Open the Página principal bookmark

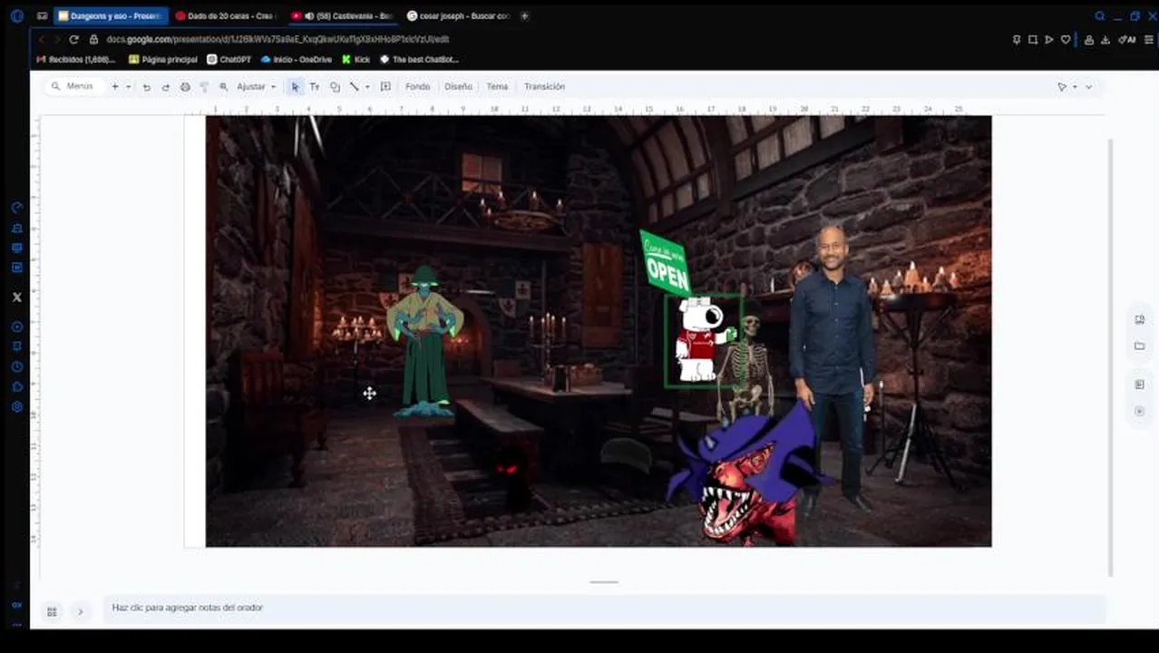[163, 59]
